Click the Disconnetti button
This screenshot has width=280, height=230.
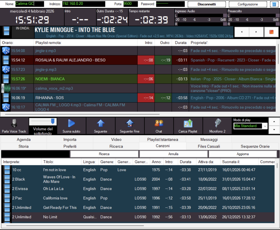pyautogui.click(x=207, y=4)
